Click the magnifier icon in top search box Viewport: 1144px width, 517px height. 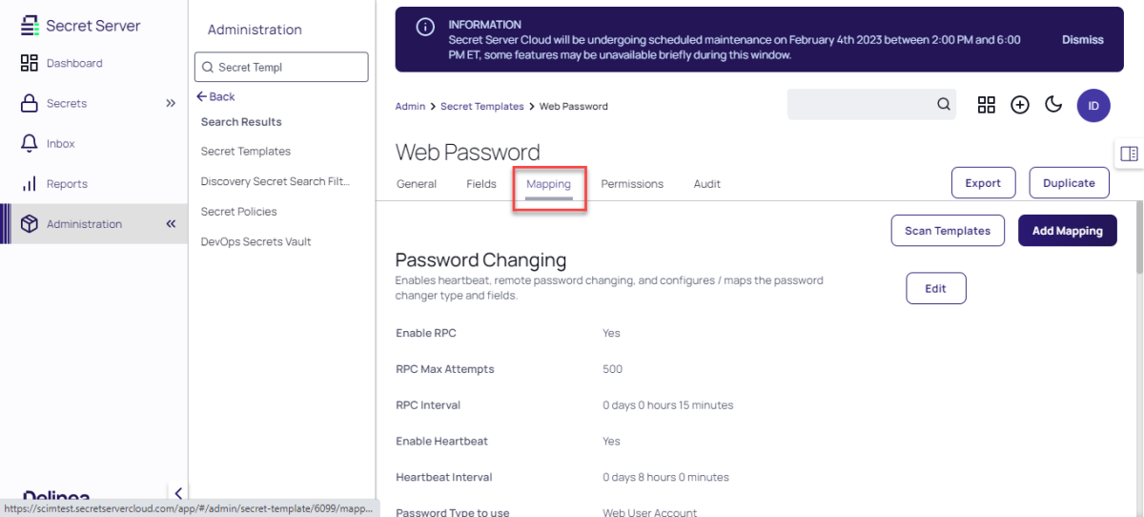[943, 105]
